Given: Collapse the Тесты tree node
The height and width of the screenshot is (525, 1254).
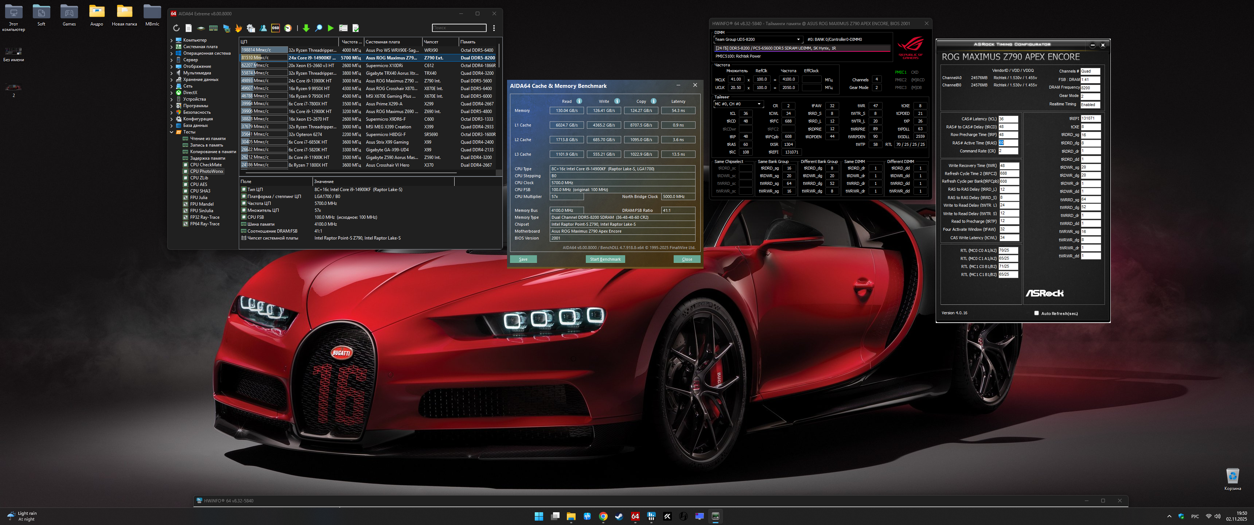Looking at the screenshot, I should (171, 132).
